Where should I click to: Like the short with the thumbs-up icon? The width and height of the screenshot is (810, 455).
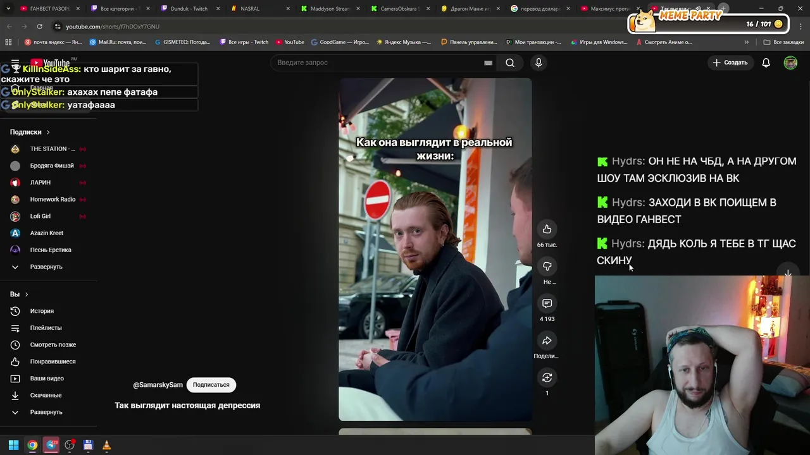tap(547, 229)
